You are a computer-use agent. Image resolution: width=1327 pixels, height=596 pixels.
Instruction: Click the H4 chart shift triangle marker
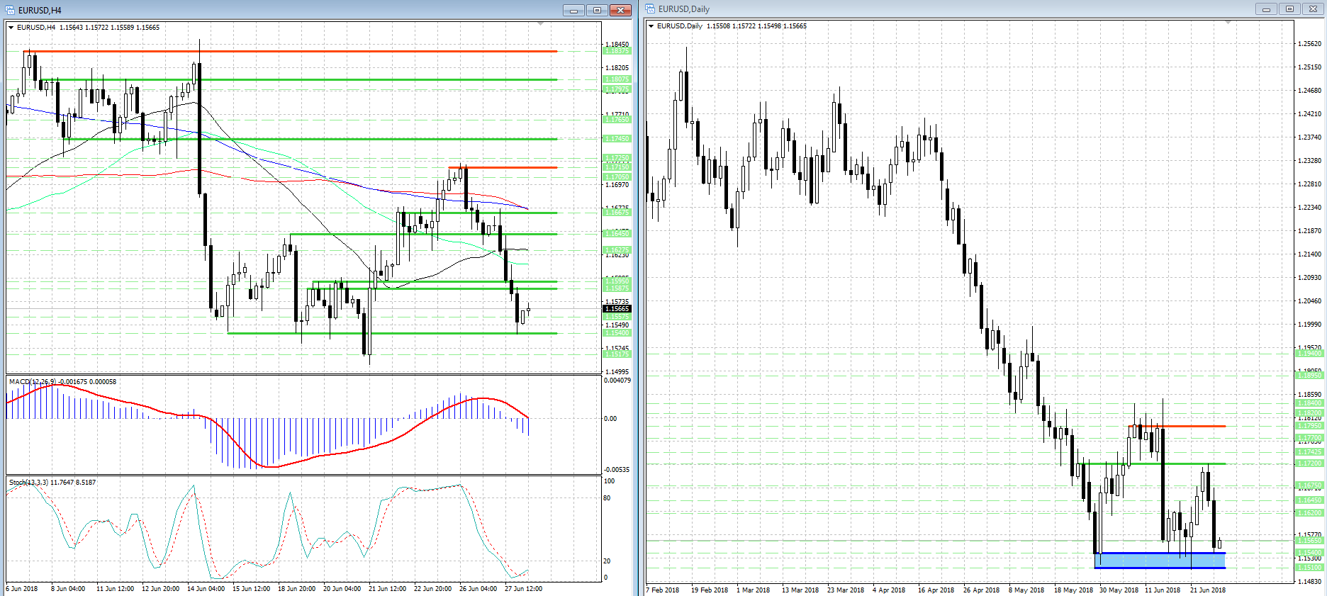(541, 24)
